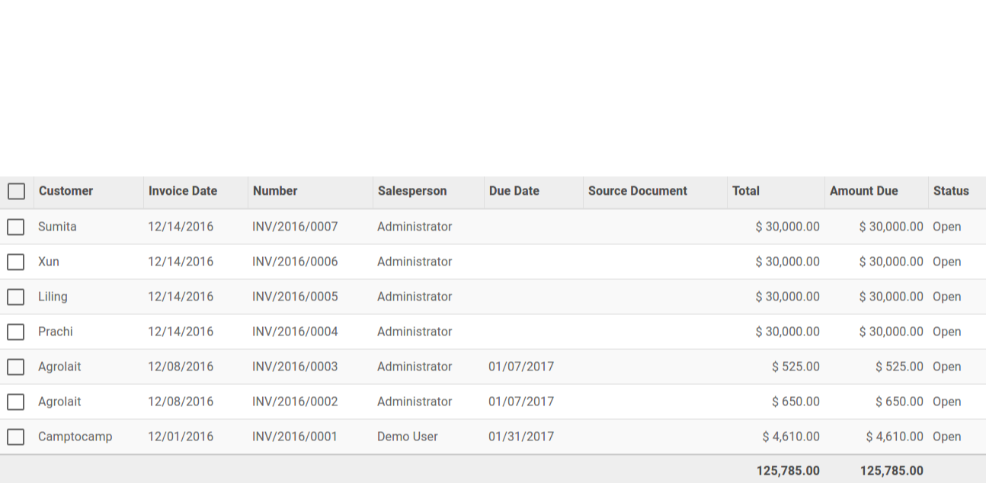Screen dimensions: 986x483
Task: Sort by the Status column header
Action: (x=951, y=191)
